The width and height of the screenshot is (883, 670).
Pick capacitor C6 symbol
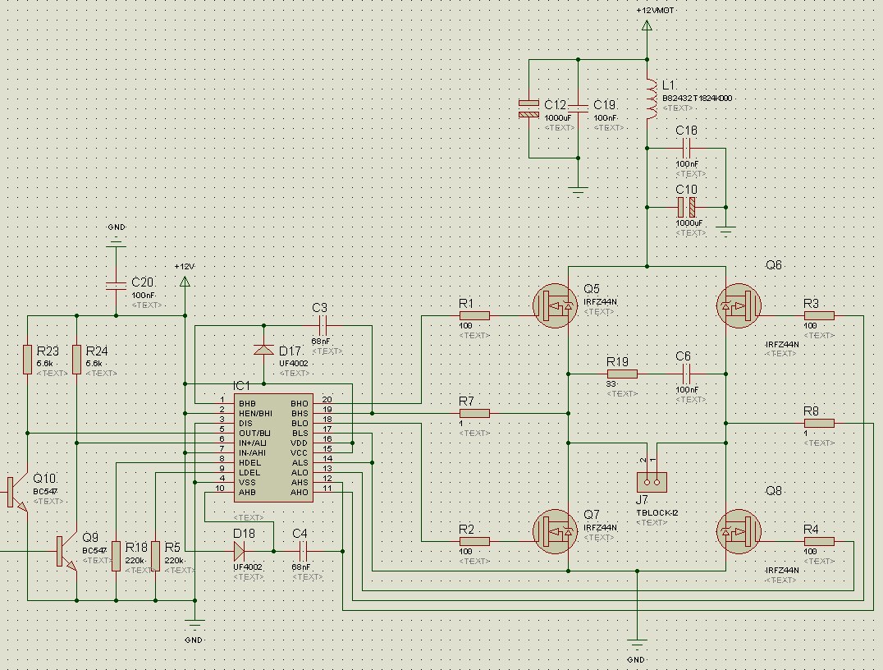click(x=685, y=374)
